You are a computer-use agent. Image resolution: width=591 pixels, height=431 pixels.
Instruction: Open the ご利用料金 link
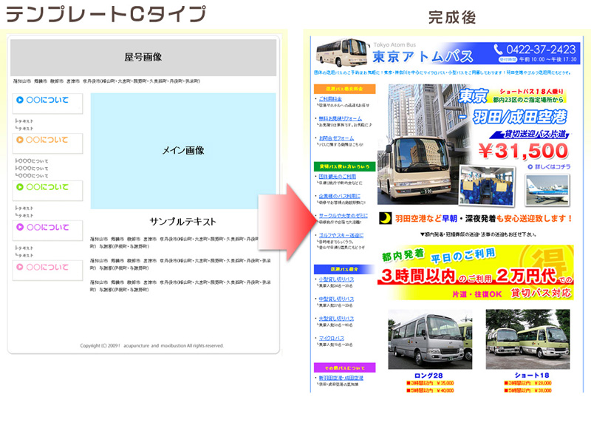330,99
